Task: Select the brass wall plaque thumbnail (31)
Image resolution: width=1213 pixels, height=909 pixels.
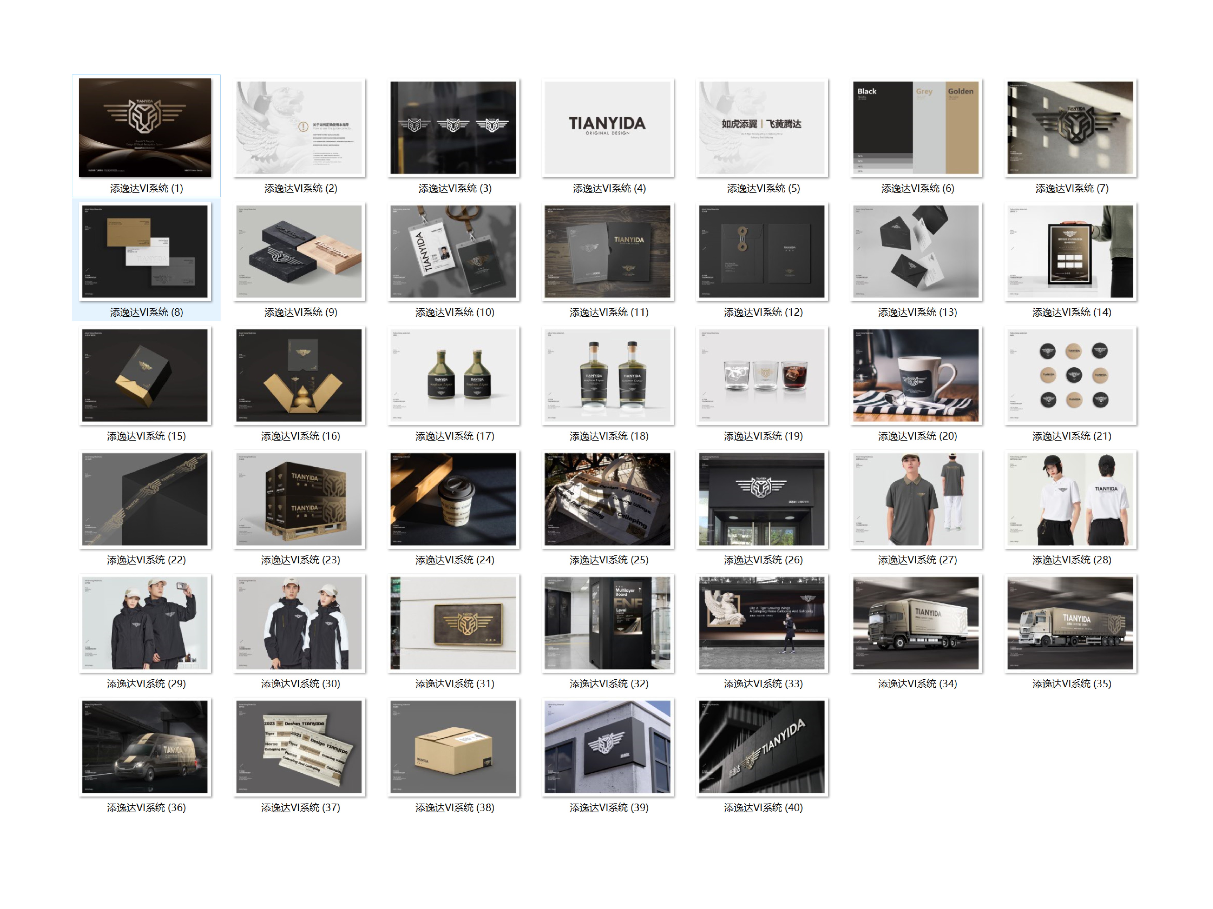Action: click(x=453, y=623)
